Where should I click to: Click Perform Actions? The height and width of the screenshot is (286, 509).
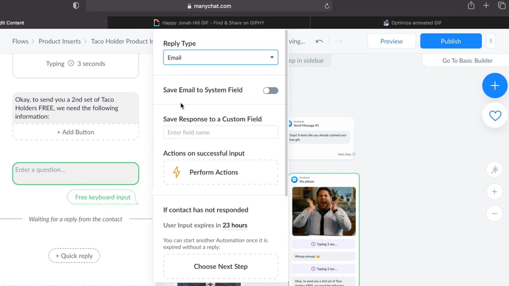[221, 172]
